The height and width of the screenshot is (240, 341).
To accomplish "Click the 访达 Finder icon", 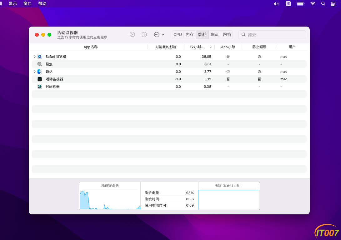I will point(40,72).
